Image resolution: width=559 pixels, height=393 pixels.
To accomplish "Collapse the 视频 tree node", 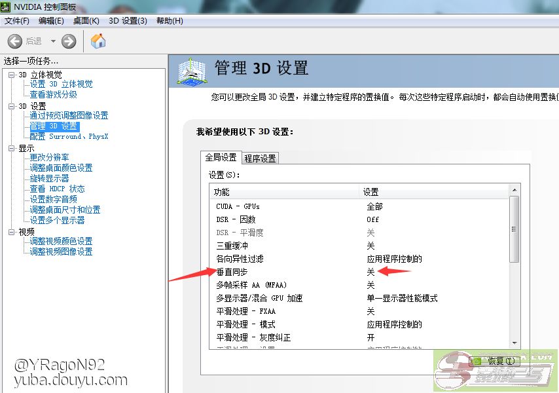I will click(11, 232).
